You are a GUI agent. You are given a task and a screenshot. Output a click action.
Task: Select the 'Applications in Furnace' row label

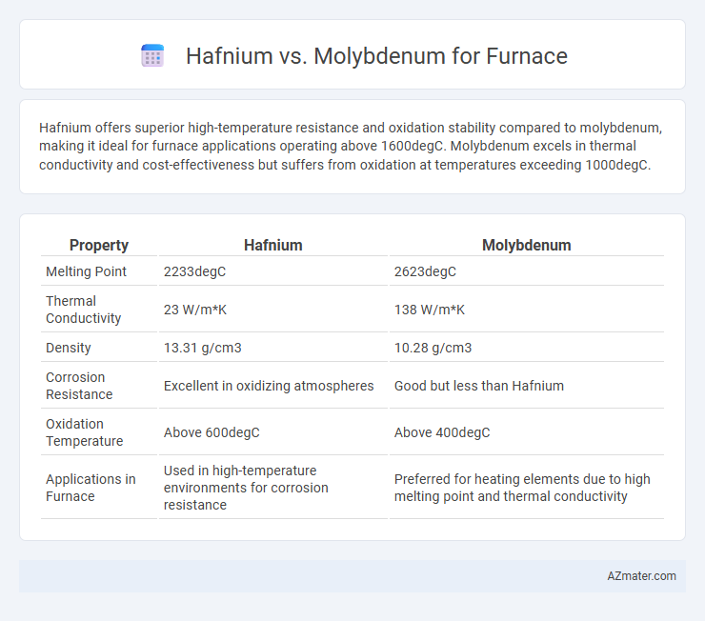pos(91,488)
